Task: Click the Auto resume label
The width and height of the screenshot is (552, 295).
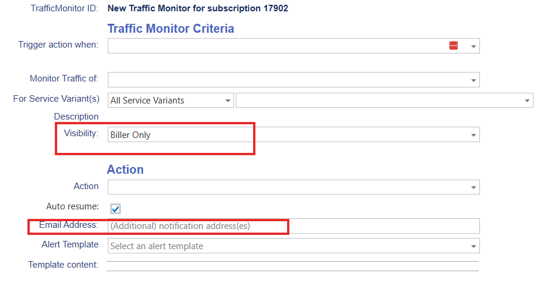Action: point(72,206)
